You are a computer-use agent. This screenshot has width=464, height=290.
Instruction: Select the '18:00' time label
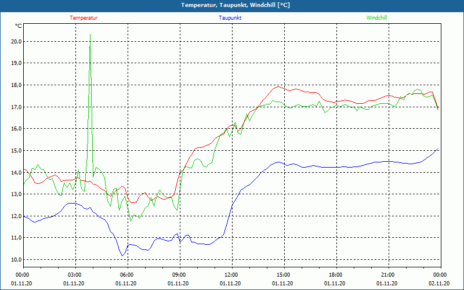(335, 274)
